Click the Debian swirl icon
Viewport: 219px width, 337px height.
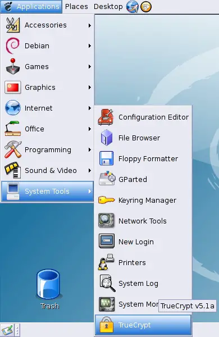click(x=13, y=46)
